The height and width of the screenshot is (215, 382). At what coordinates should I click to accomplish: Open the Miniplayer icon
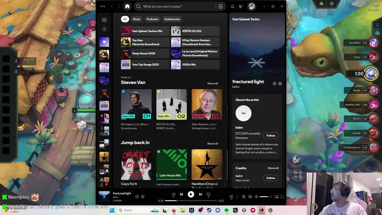(277, 197)
